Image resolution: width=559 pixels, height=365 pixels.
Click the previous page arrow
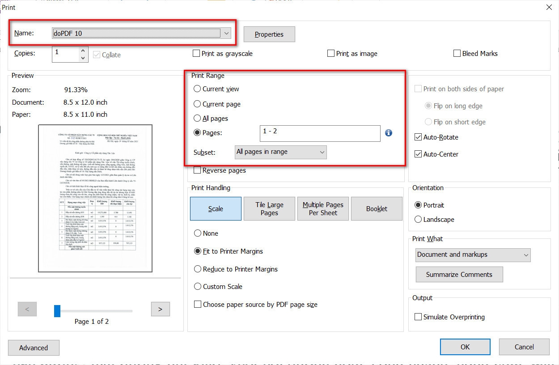point(27,309)
